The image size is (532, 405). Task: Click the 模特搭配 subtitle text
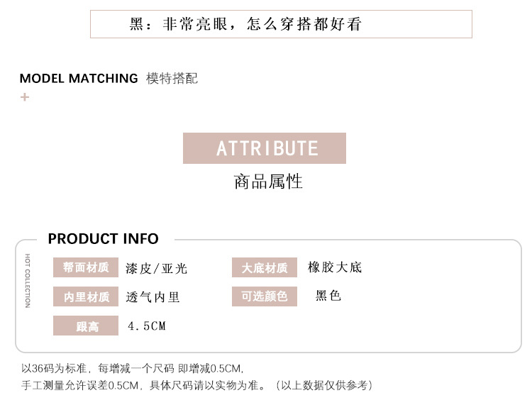point(172,79)
